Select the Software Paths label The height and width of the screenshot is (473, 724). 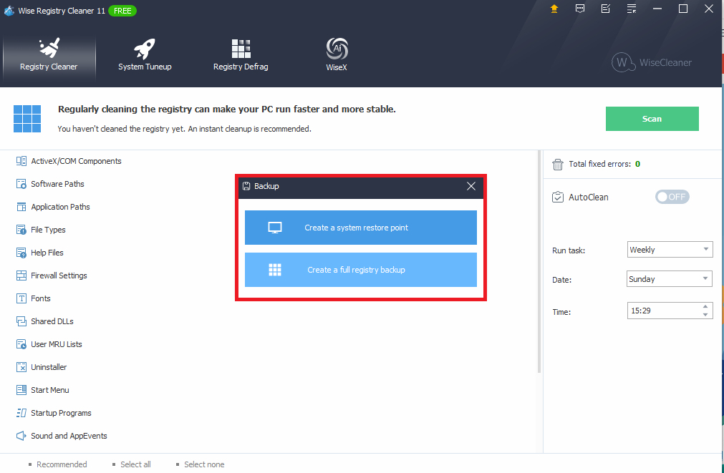58,184
